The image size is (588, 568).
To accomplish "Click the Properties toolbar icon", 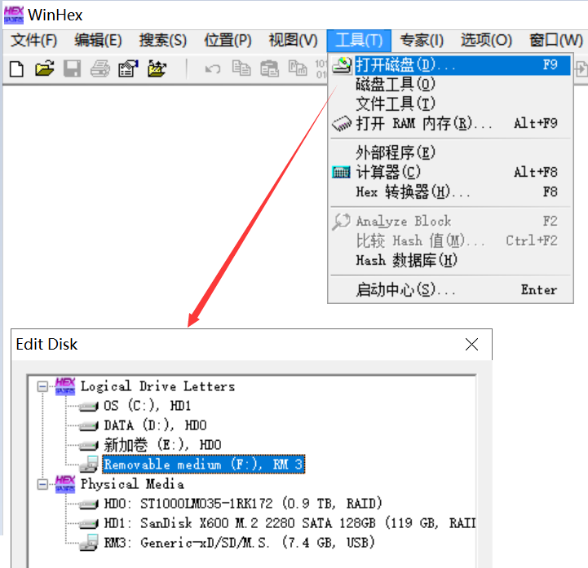I will pyautogui.click(x=128, y=69).
